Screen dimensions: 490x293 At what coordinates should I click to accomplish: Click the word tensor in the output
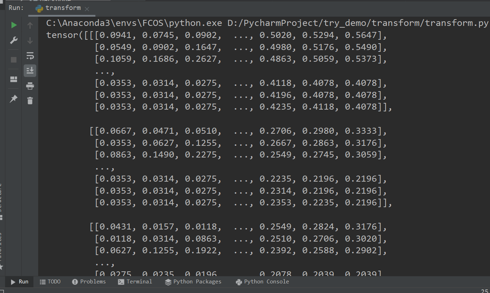62,35
